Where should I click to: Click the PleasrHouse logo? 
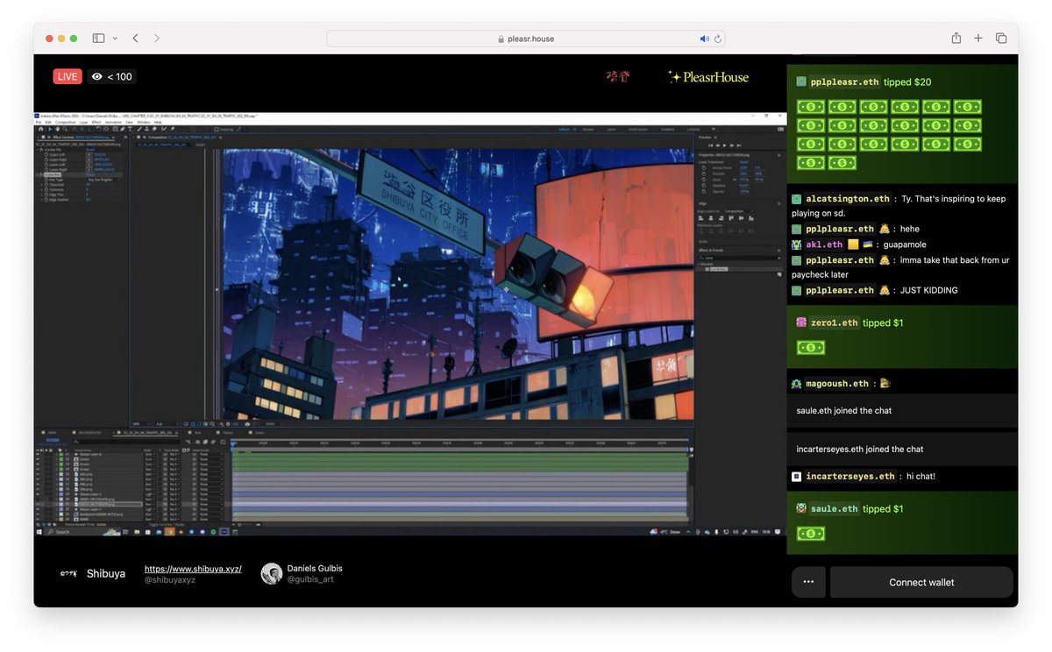(708, 77)
